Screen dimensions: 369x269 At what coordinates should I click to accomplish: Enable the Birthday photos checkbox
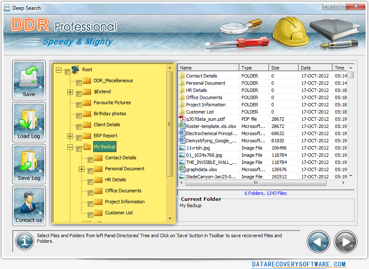pyautogui.click(x=79, y=116)
